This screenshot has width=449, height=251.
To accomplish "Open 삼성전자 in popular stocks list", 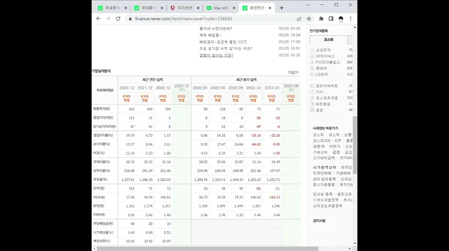I will click(323, 50).
